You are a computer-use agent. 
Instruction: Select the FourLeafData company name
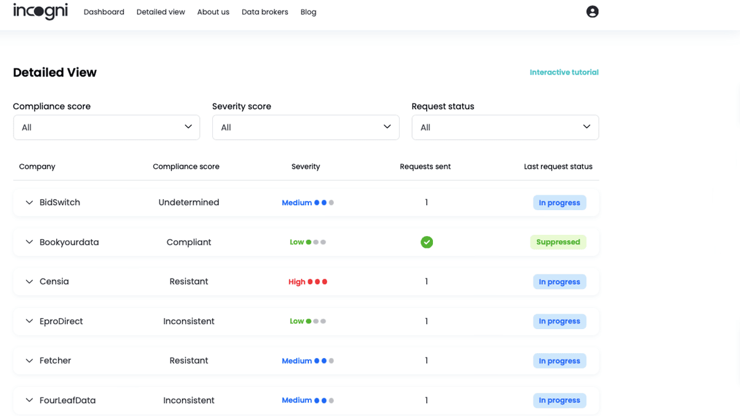tap(68, 400)
